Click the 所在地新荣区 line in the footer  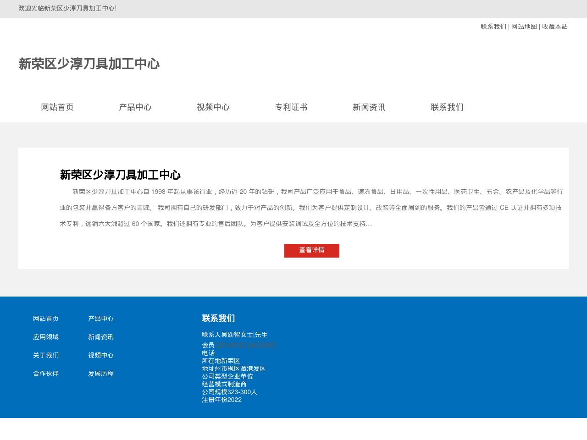221,361
